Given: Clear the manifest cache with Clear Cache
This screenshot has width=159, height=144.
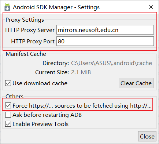Looking at the screenshot, I should pyautogui.click(x=136, y=83).
